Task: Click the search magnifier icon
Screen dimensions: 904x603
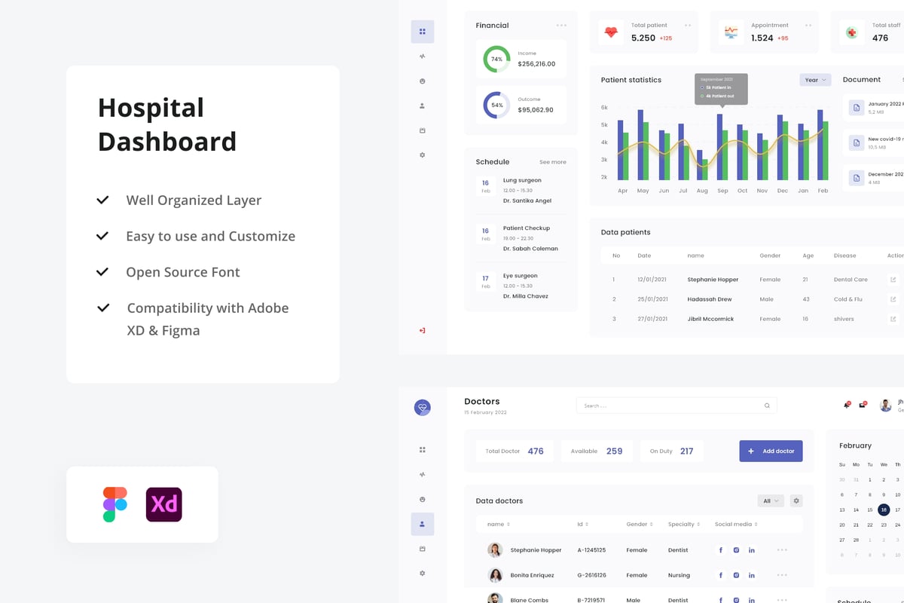Action: [x=767, y=406]
